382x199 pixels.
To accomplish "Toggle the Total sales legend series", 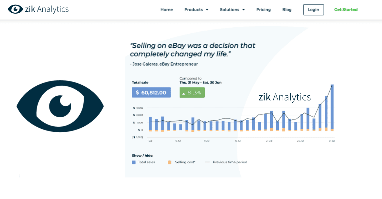I will (x=144, y=162).
